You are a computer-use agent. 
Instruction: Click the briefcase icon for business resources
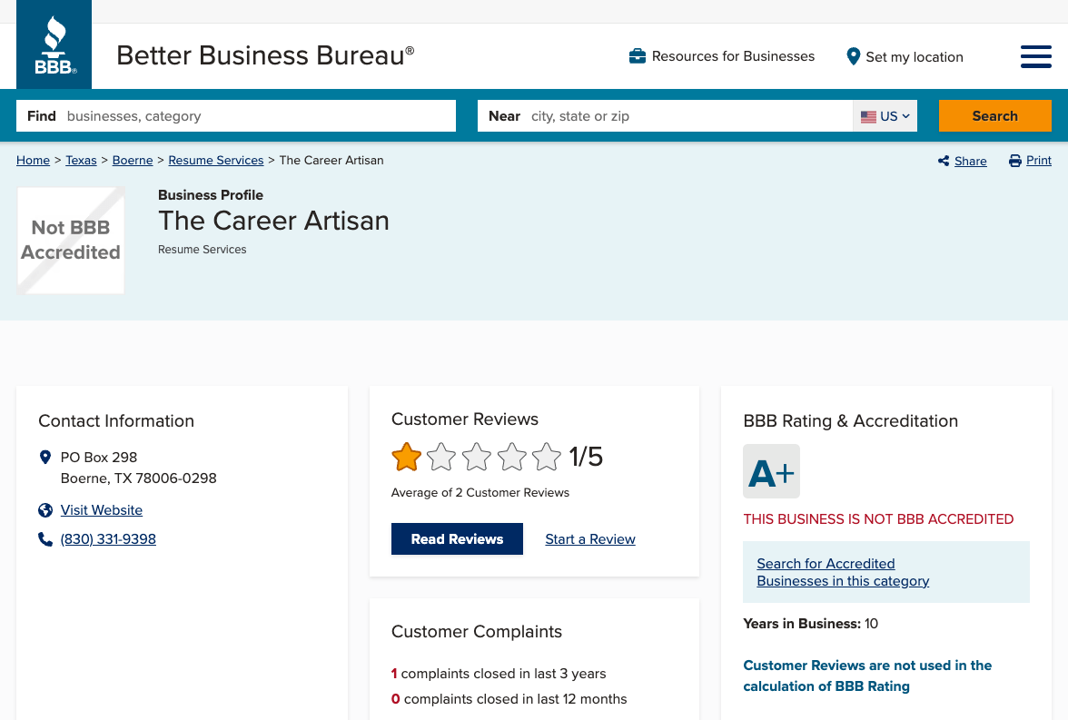(638, 56)
